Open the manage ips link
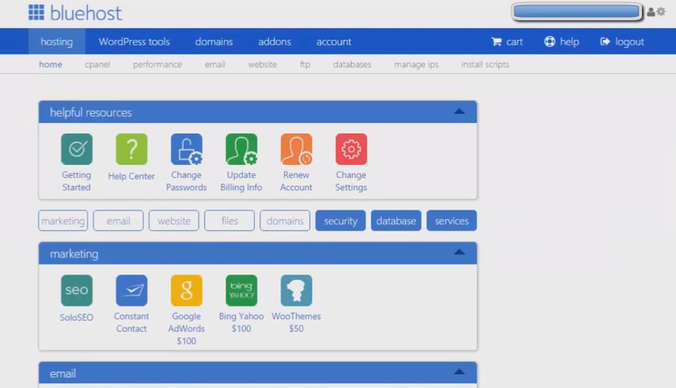The image size is (676, 388). [416, 64]
